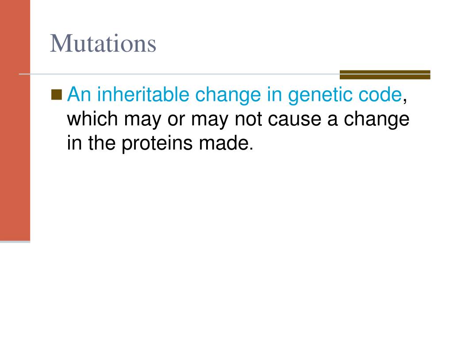Click the "Mutations" slide title
Screen dimensions: 453x340
pyautogui.click(x=103, y=44)
